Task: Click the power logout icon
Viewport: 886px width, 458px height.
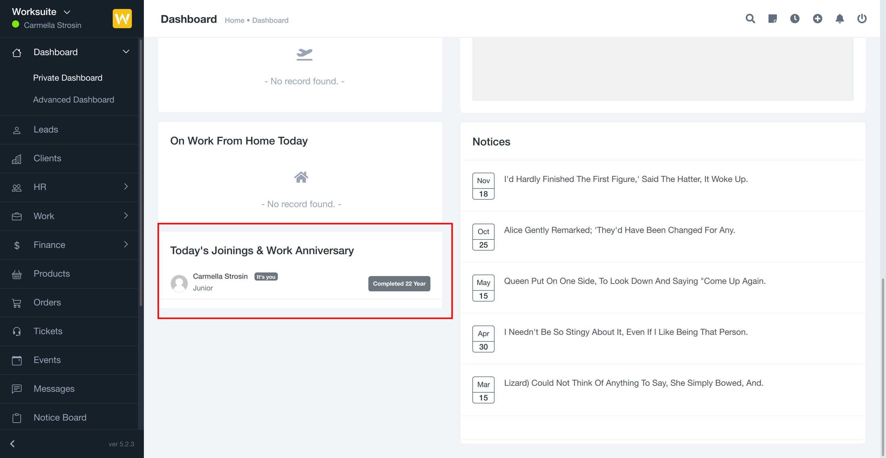Action: [862, 19]
